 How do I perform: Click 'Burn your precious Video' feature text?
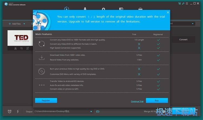pos(77,69)
